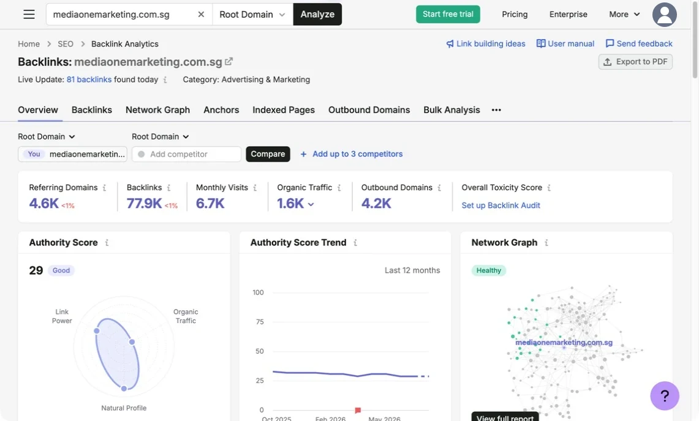This screenshot has height=421, width=699.
Task: Switch to the Backlinks tab
Action: [92, 110]
